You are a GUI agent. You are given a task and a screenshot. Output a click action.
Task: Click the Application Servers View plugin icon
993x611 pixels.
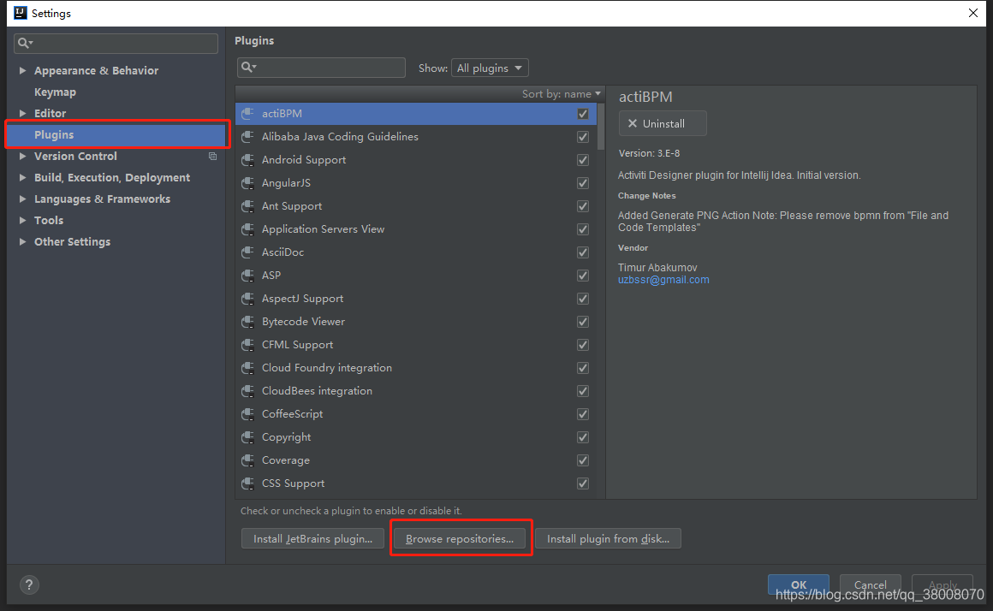click(x=247, y=229)
